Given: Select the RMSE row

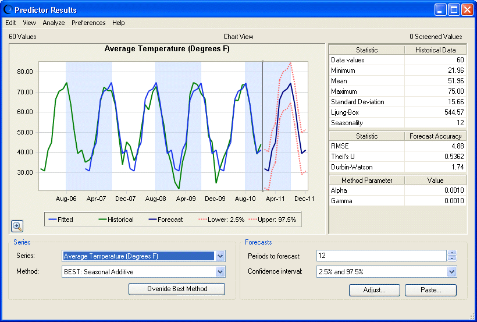Looking at the screenshot, I should pos(398,146).
